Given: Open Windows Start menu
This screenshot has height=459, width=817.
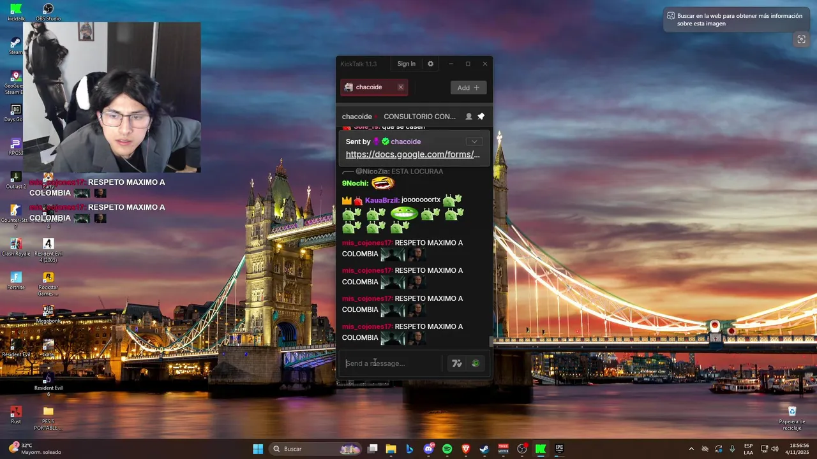Looking at the screenshot, I should click(258, 449).
